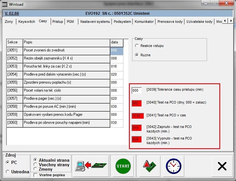The height and width of the screenshot is (181, 236).
Task: Select the Zmeny radio option
Action: (x=35, y=169)
